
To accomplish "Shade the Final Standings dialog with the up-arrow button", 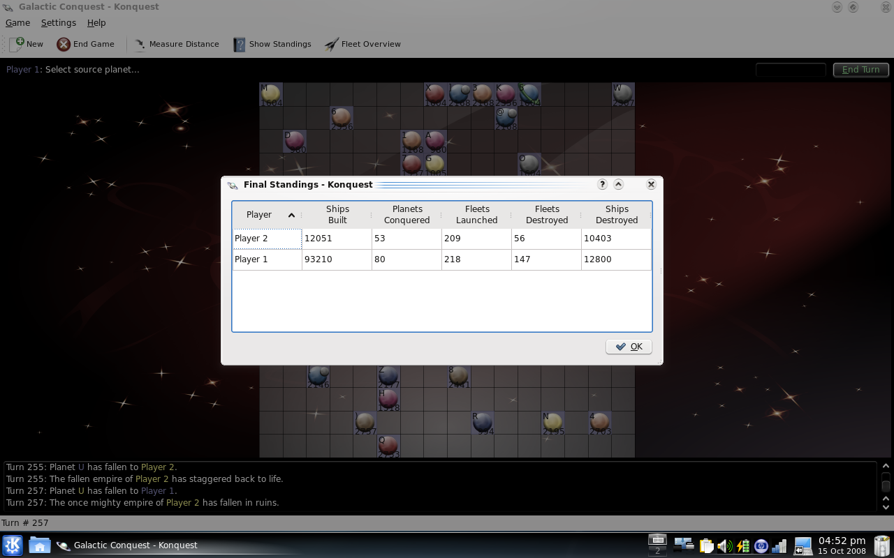I will (x=618, y=184).
